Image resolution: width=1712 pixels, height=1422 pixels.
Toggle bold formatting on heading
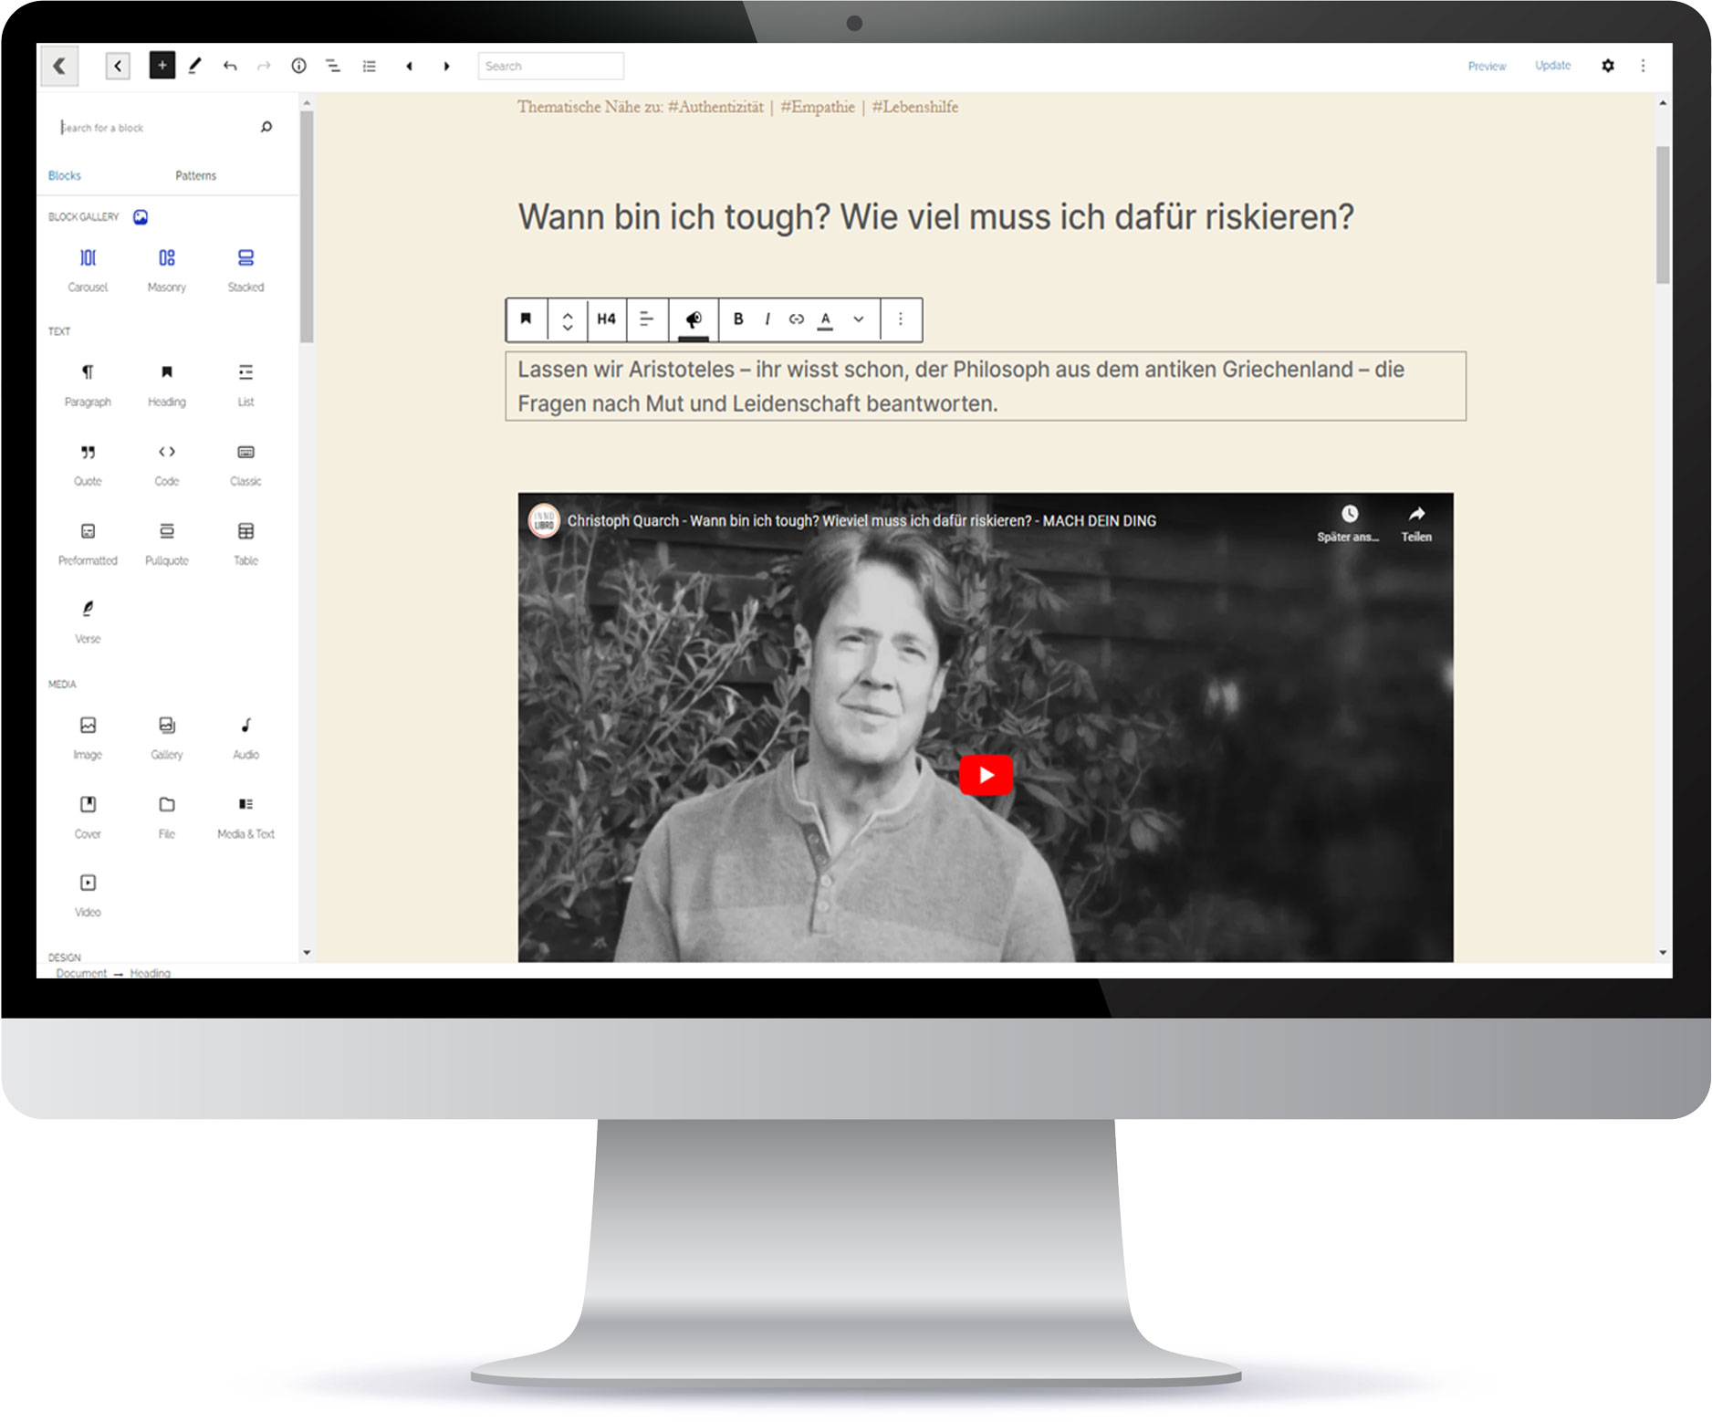(738, 319)
